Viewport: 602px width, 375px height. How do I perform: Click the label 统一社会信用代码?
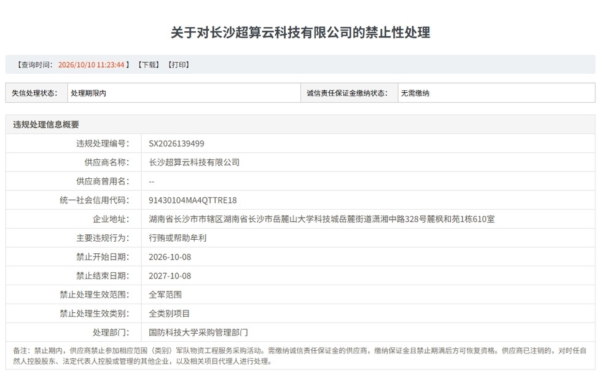point(95,200)
